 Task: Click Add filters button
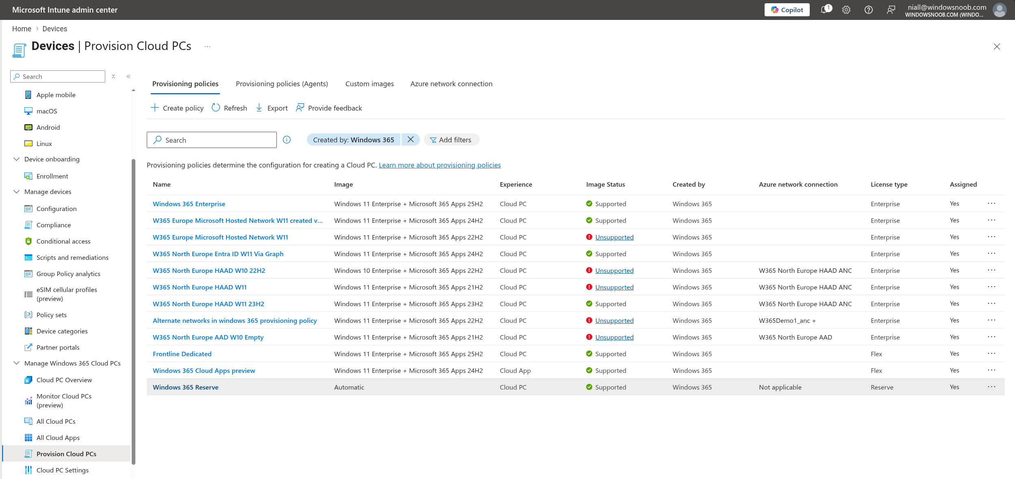(451, 139)
